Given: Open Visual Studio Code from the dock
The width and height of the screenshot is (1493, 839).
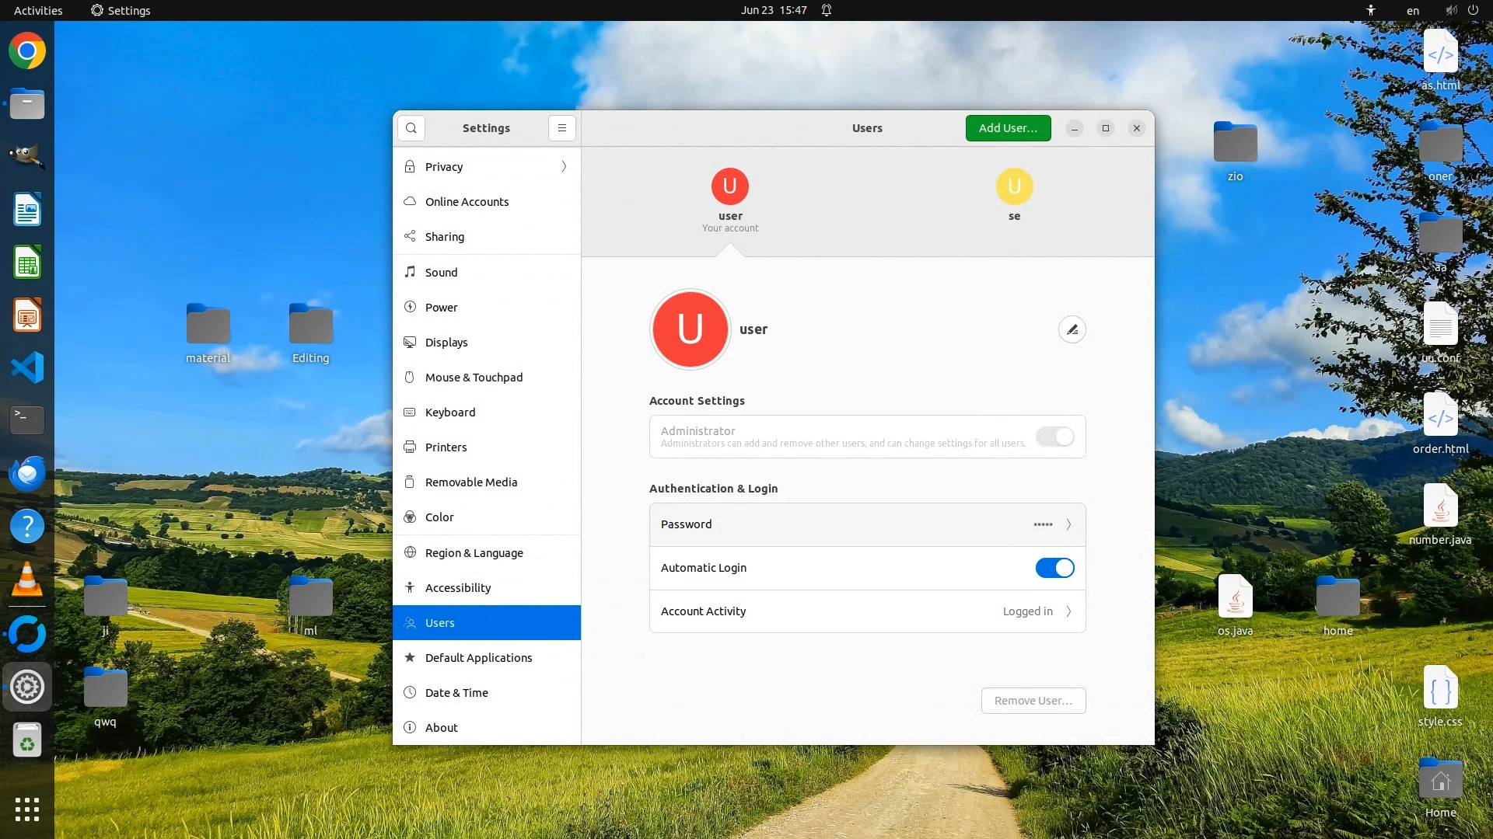Looking at the screenshot, I should point(27,367).
